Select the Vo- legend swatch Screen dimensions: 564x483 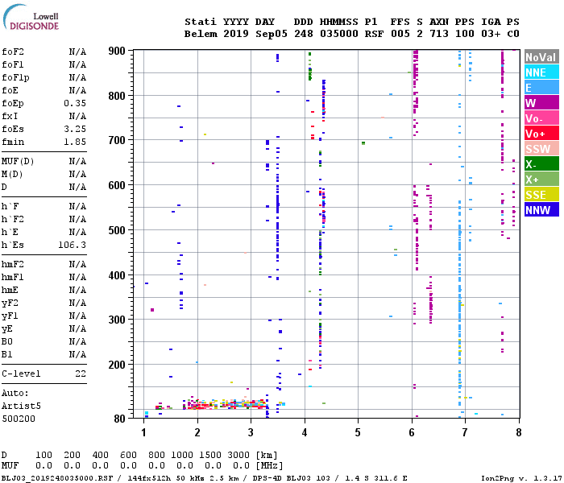[541, 118]
